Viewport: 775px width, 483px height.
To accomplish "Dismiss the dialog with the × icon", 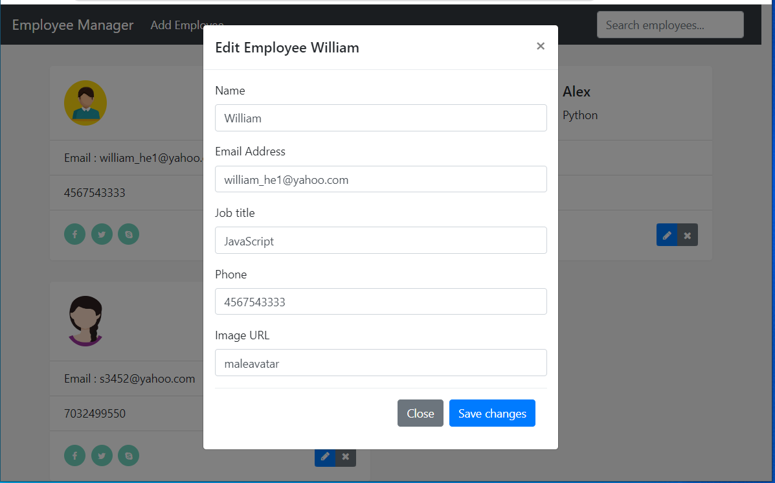I will coord(541,46).
